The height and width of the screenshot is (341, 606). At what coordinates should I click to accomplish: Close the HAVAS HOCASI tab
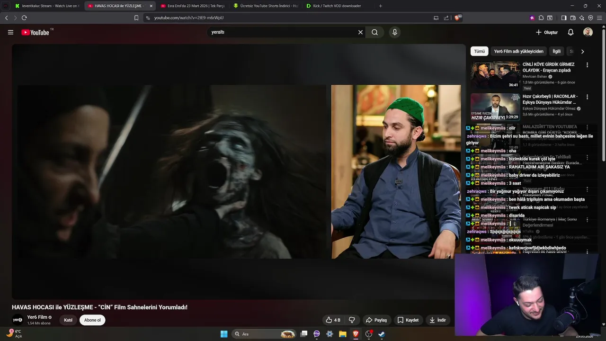[151, 6]
